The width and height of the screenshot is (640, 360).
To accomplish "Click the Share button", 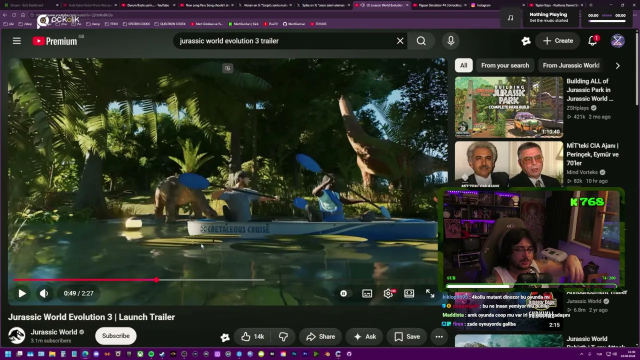I will [320, 336].
